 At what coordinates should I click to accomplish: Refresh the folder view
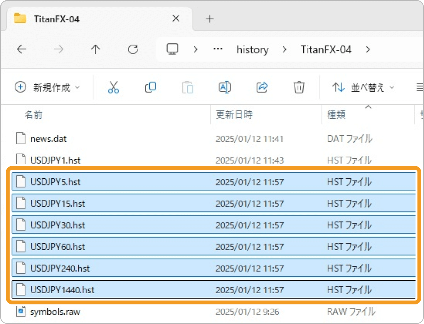[x=133, y=49]
